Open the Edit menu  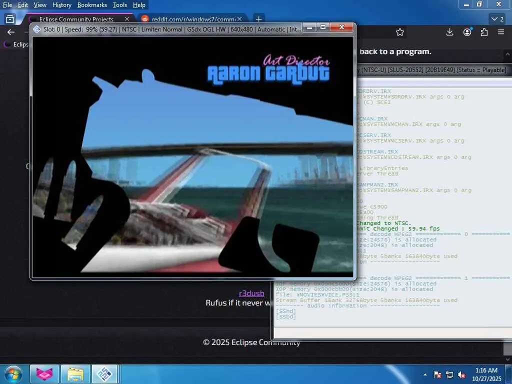click(x=22, y=5)
